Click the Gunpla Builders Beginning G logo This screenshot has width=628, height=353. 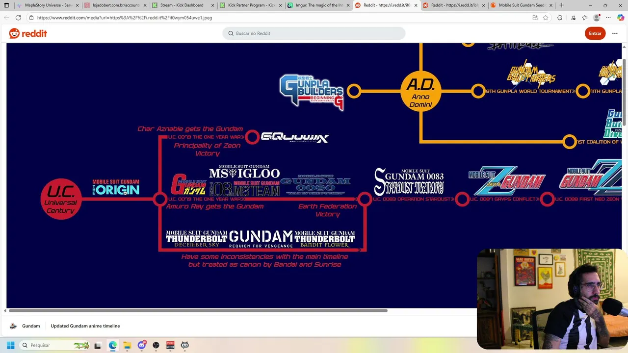tap(312, 92)
